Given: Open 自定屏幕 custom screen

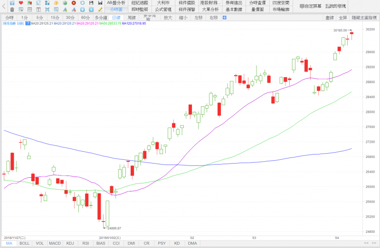Looking at the screenshot, I should [310, 6].
